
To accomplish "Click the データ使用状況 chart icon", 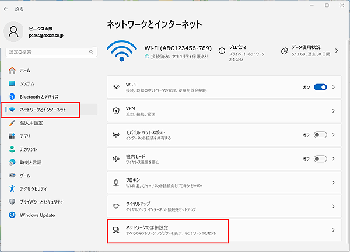I will (283, 51).
